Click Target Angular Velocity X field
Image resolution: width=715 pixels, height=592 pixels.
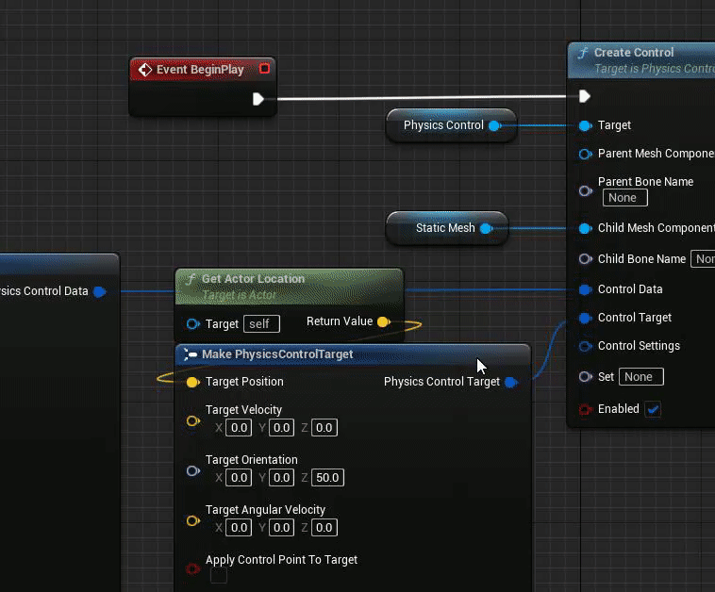click(x=239, y=528)
